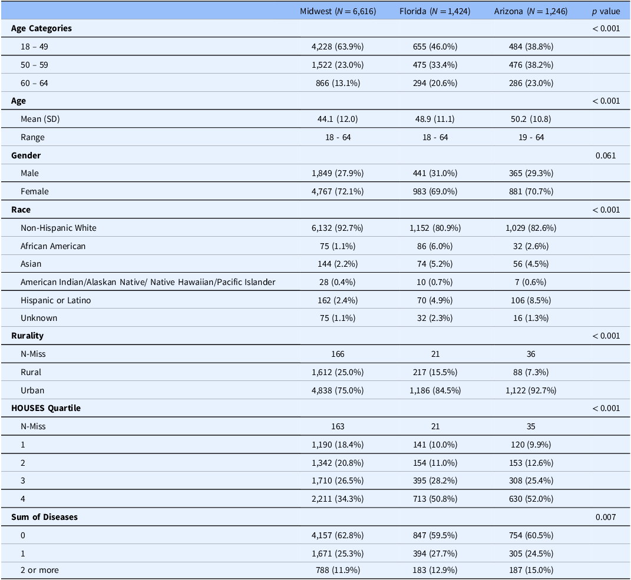Image resolution: width=631 pixels, height=580 pixels.
Task: Click the value '154 (11.0%)'
Action: [x=435, y=463]
